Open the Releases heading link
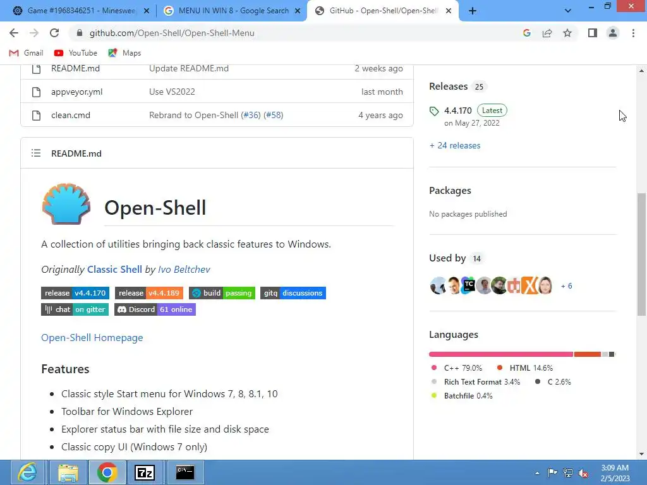The height and width of the screenshot is (485, 647). 448,87
